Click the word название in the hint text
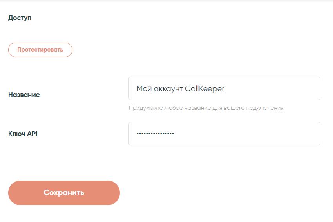This screenshot has width=333, height=222. [x=197, y=108]
